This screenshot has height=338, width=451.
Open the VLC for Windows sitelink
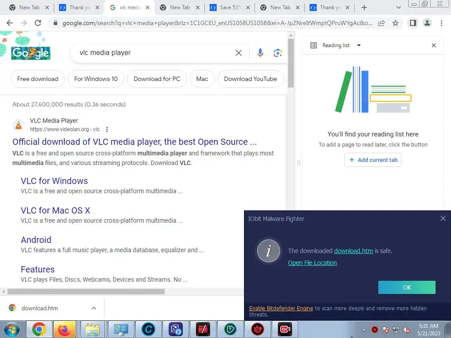(54, 181)
